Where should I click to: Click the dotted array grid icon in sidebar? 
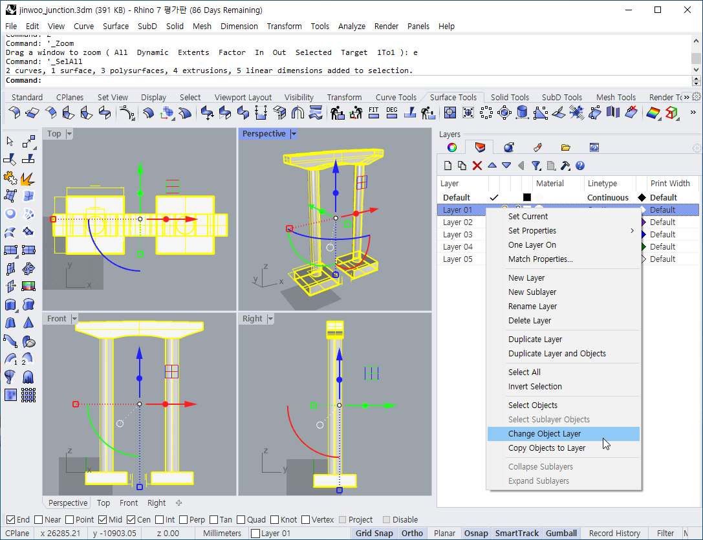[28, 395]
